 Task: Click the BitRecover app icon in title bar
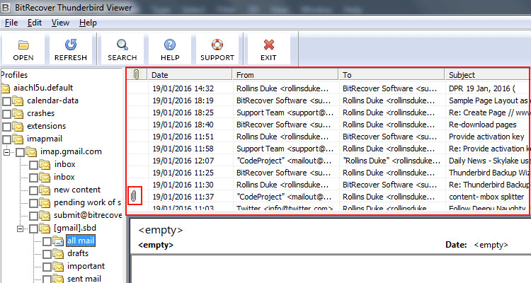(6, 7)
